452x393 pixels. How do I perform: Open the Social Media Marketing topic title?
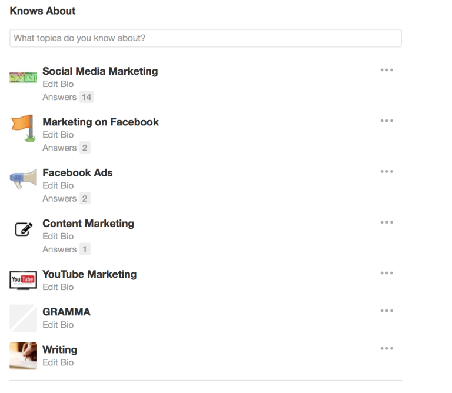(x=100, y=71)
